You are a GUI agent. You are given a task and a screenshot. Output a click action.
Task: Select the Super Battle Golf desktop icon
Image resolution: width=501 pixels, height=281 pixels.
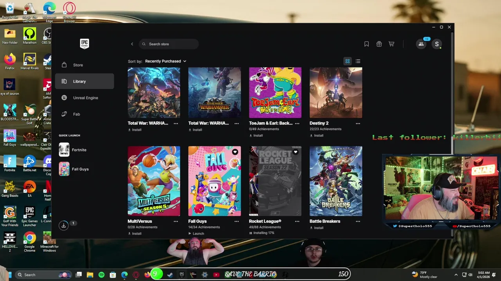(x=30, y=115)
